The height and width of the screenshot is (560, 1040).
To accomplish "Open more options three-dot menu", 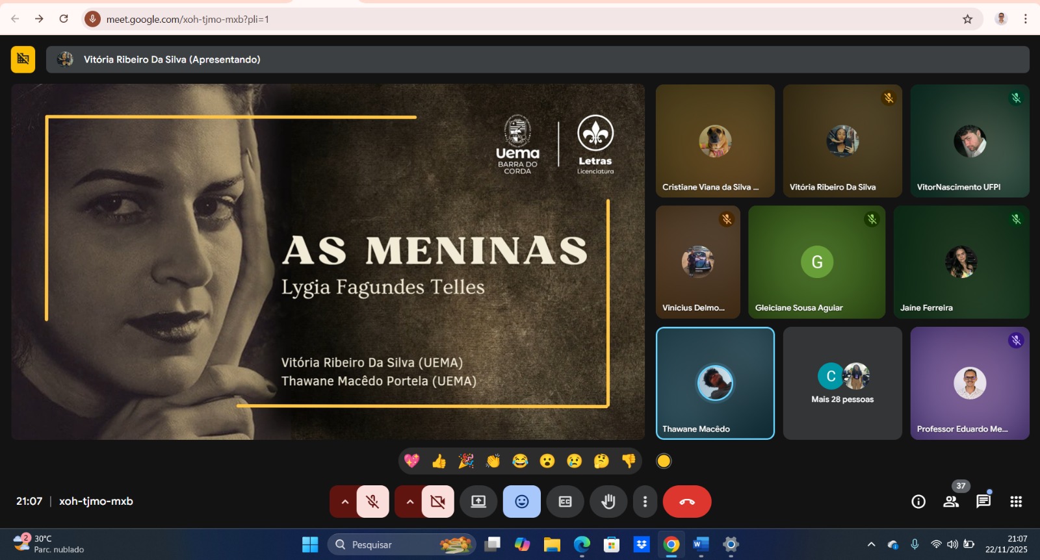I will pos(645,502).
